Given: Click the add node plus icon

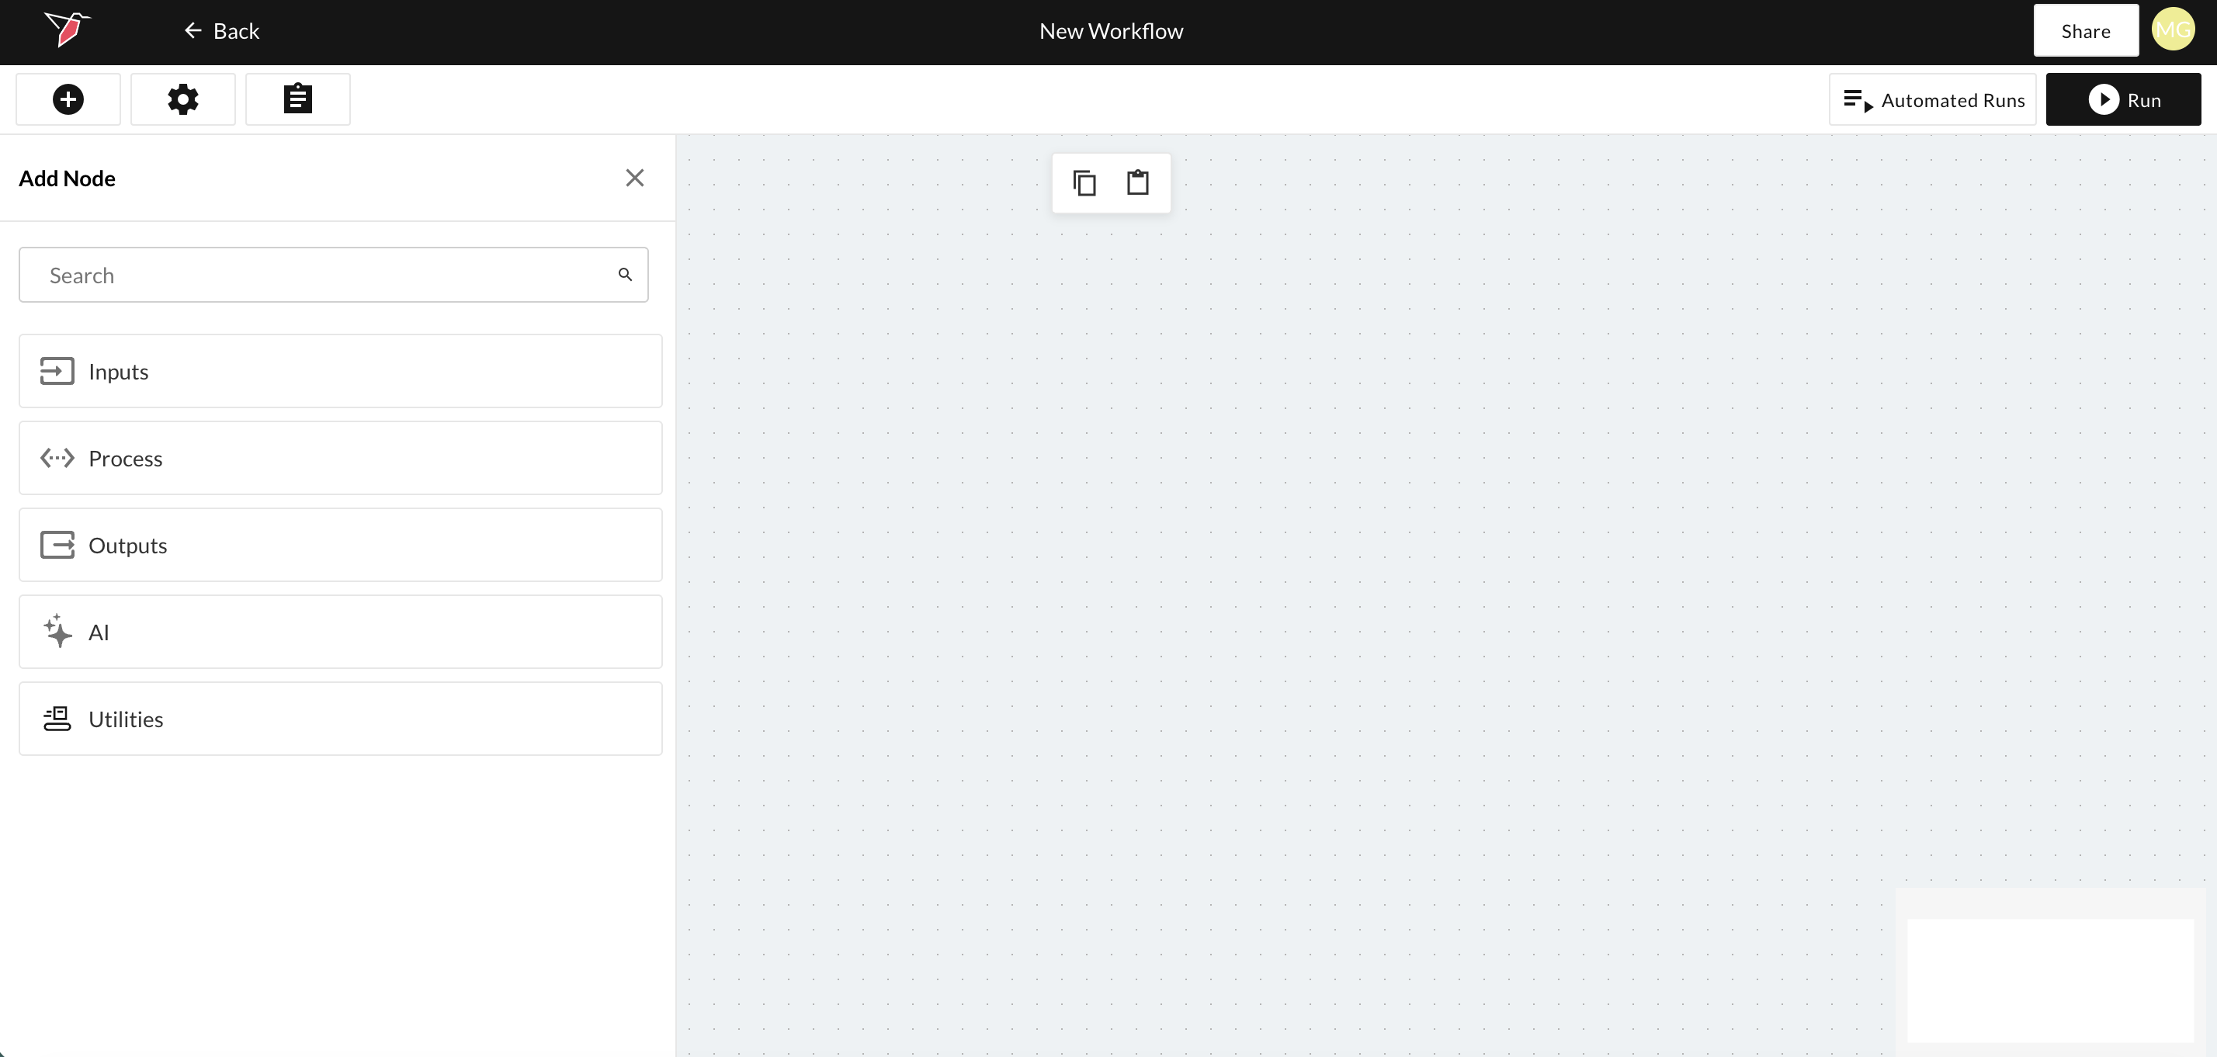Looking at the screenshot, I should 68,100.
